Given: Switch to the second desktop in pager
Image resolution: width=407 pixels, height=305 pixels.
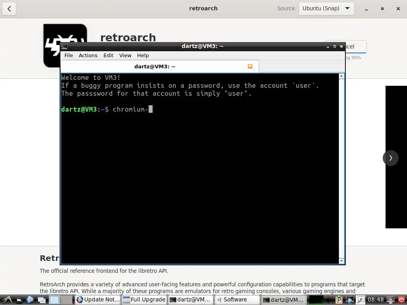Looking at the screenshot, I should coord(67,300).
